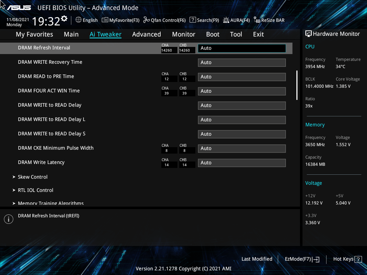Click the settings gear next to the clock
The image size is (367, 275).
click(x=64, y=19)
